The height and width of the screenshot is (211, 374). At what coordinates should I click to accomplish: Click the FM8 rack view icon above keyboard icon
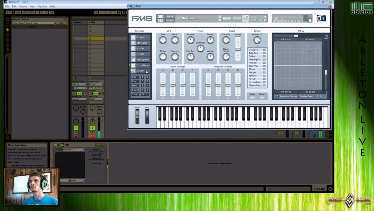[161, 16]
